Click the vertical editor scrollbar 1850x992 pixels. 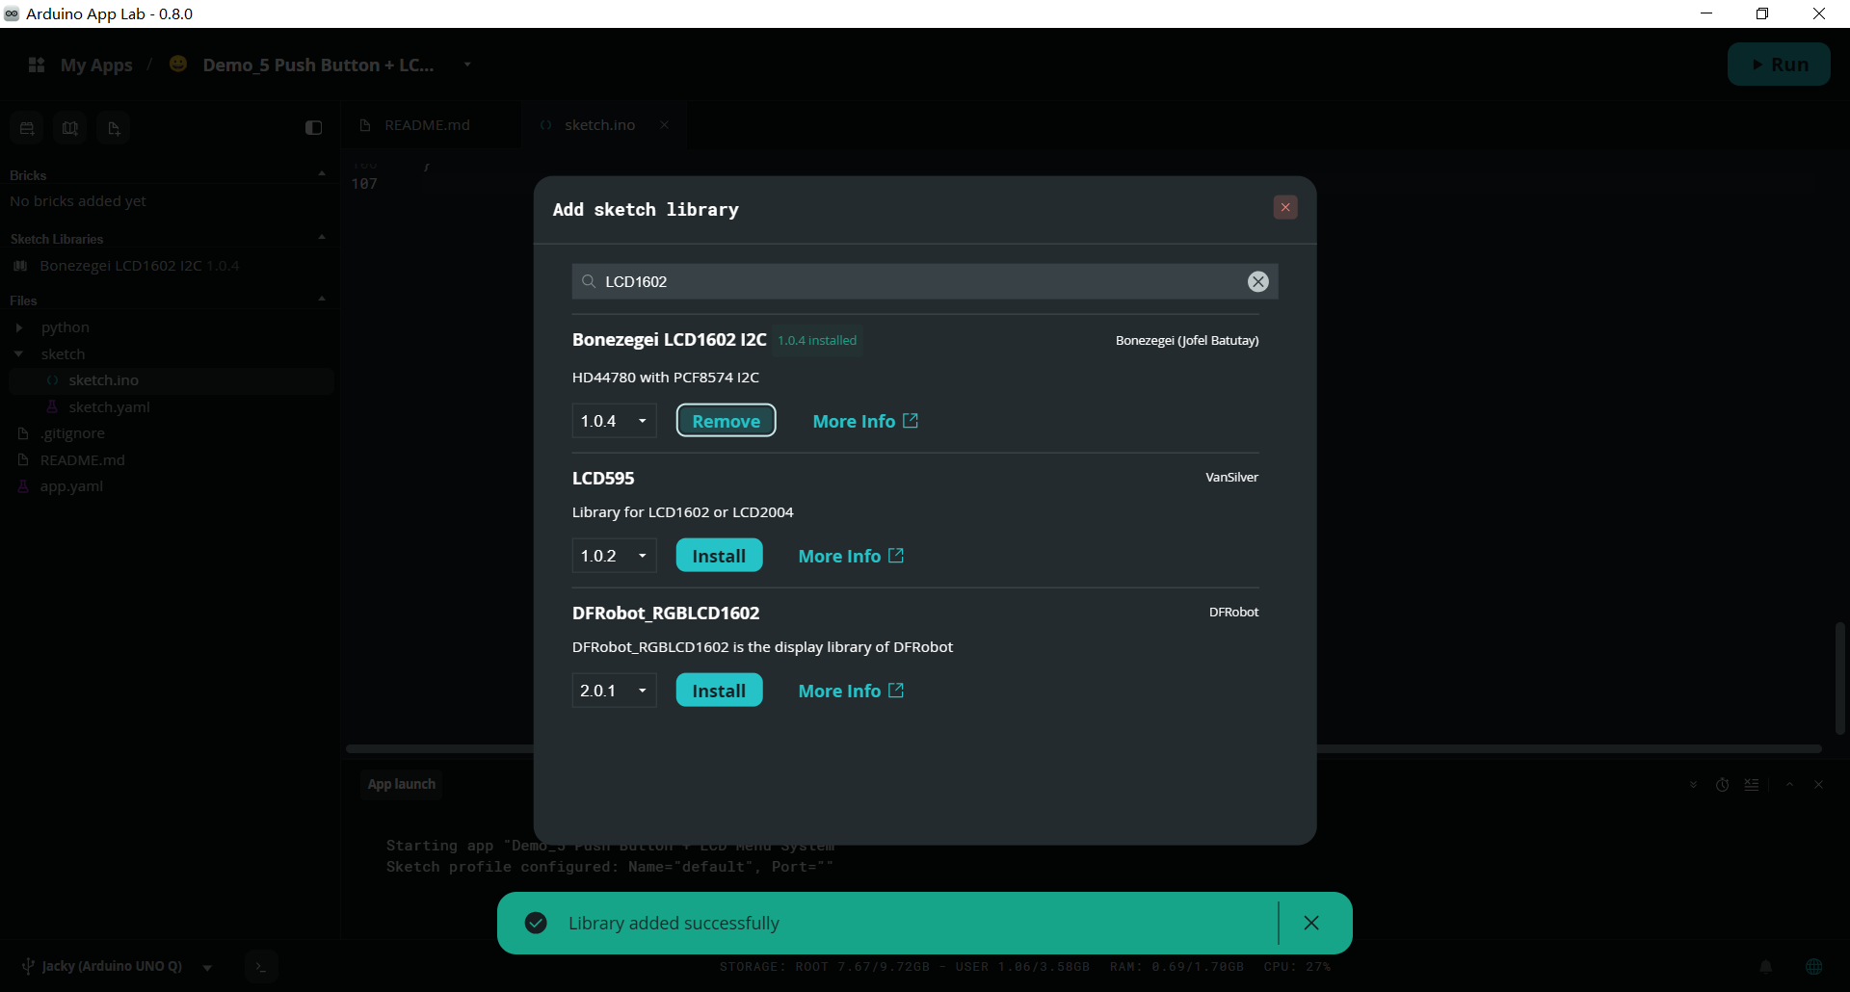(1839, 677)
